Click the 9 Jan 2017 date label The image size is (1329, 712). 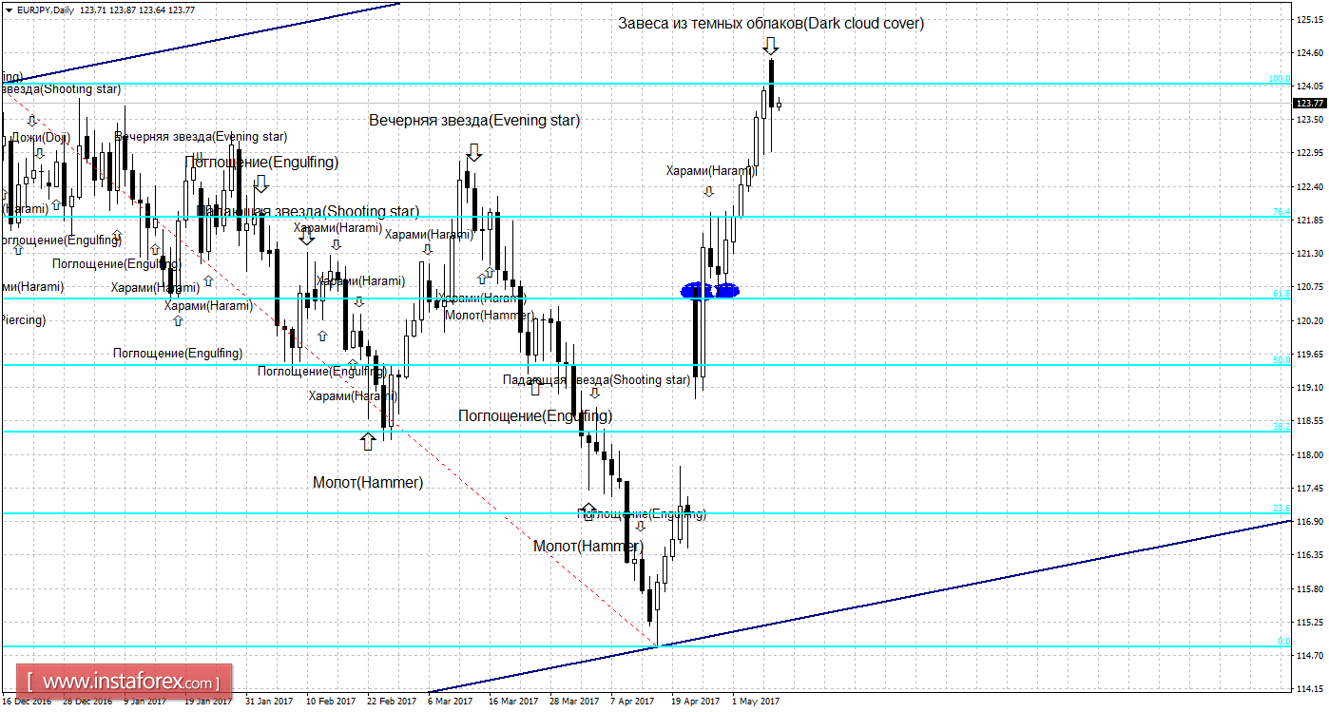(145, 702)
